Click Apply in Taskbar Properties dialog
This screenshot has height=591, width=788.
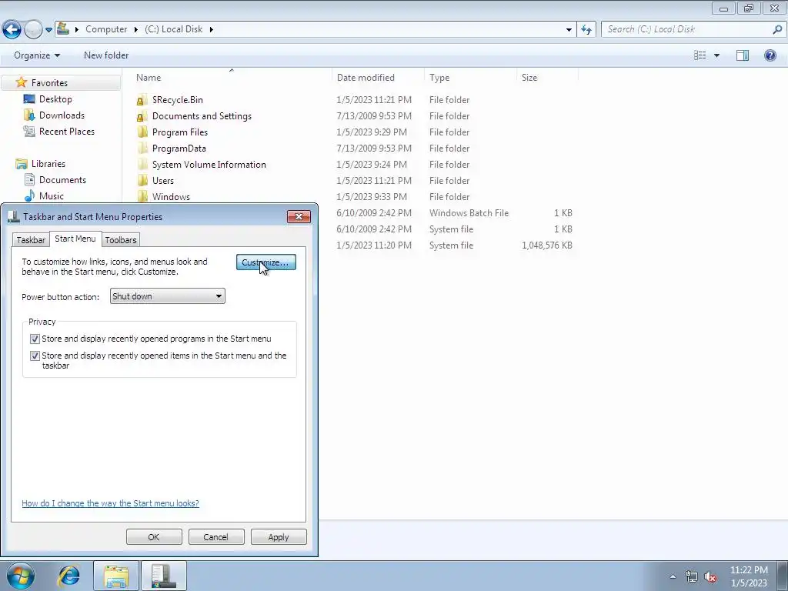click(279, 536)
